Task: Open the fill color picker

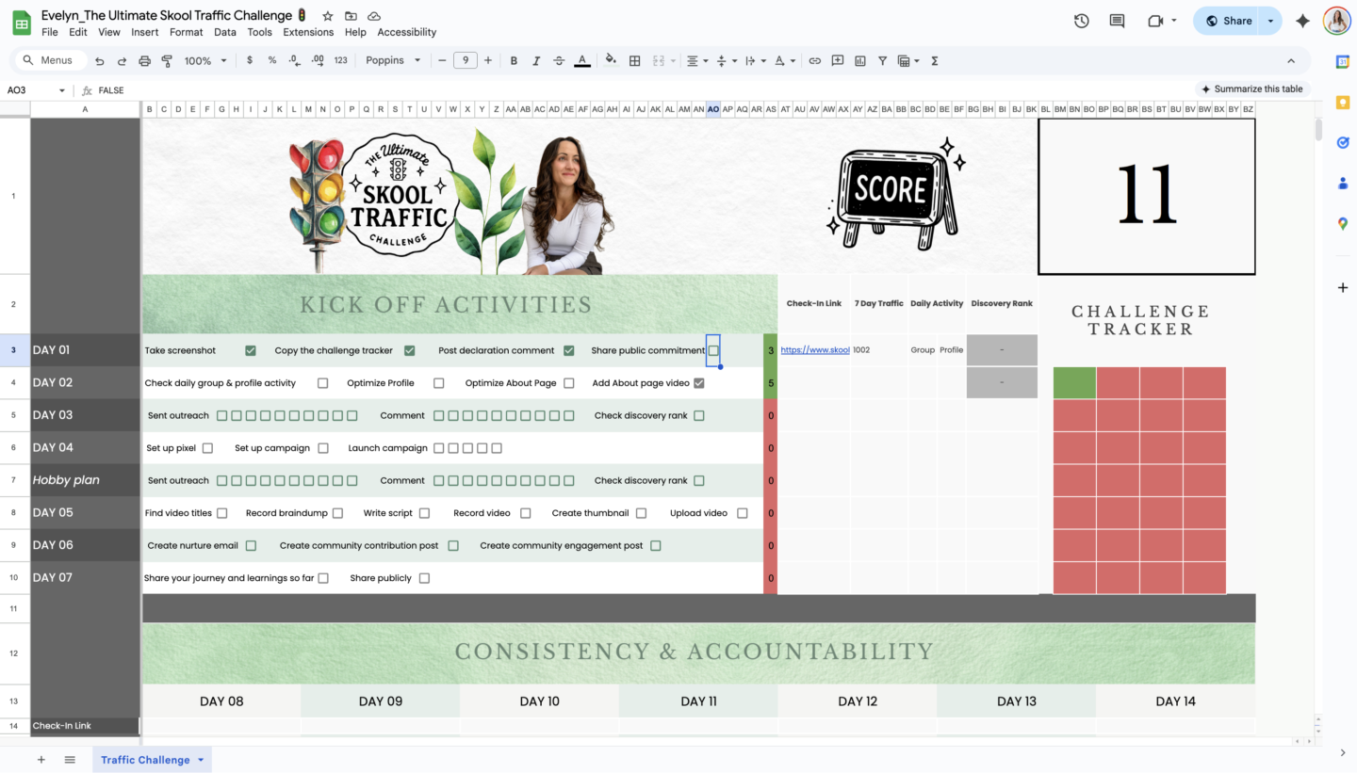Action: pyautogui.click(x=611, y=60)
